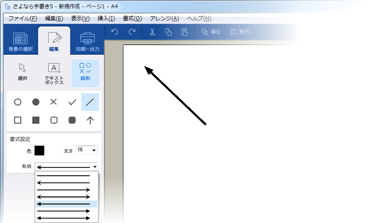Select the hollow circle shape
The width and height of the screenshot is (376, 223).
17,102
